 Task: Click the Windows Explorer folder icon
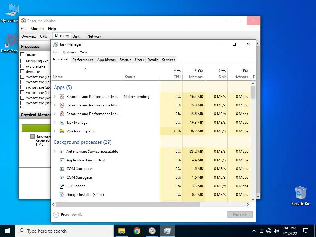[62, 131]
